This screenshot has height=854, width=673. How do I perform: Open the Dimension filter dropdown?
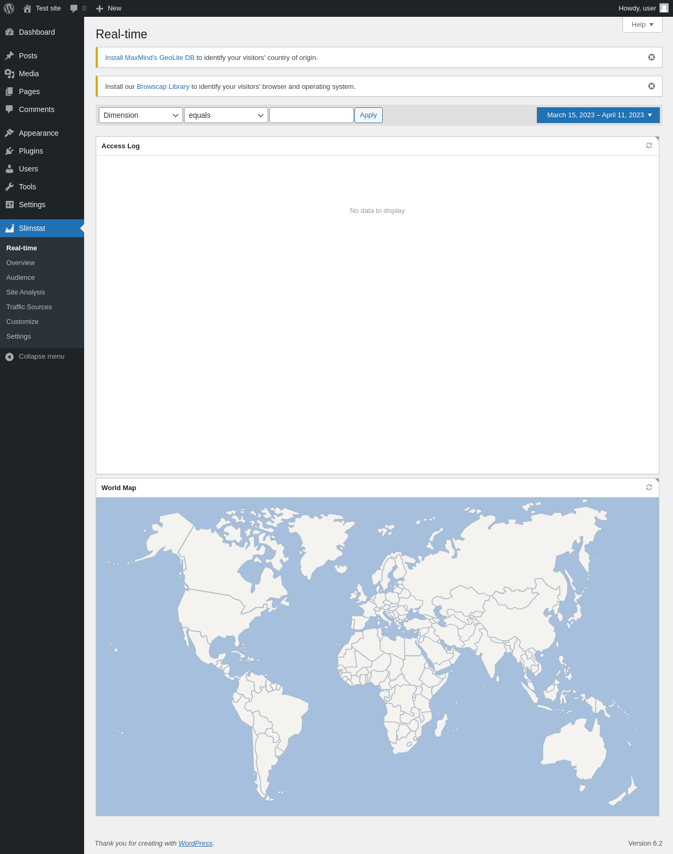point(141,115)
